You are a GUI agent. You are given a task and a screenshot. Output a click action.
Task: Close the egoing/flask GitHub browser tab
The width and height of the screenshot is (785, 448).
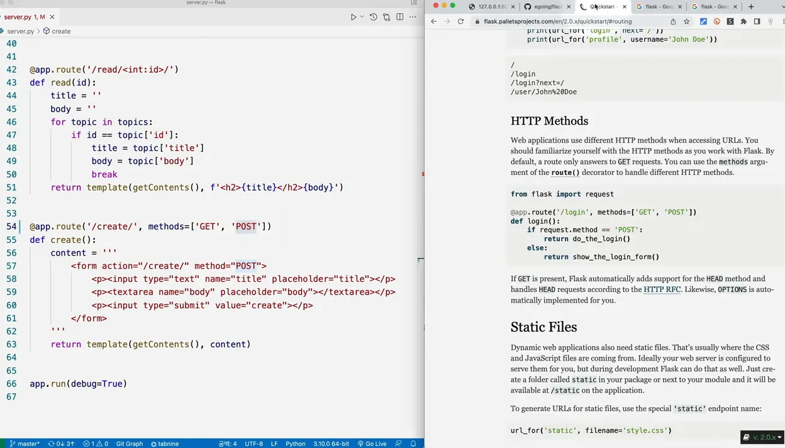click(569, 6)
